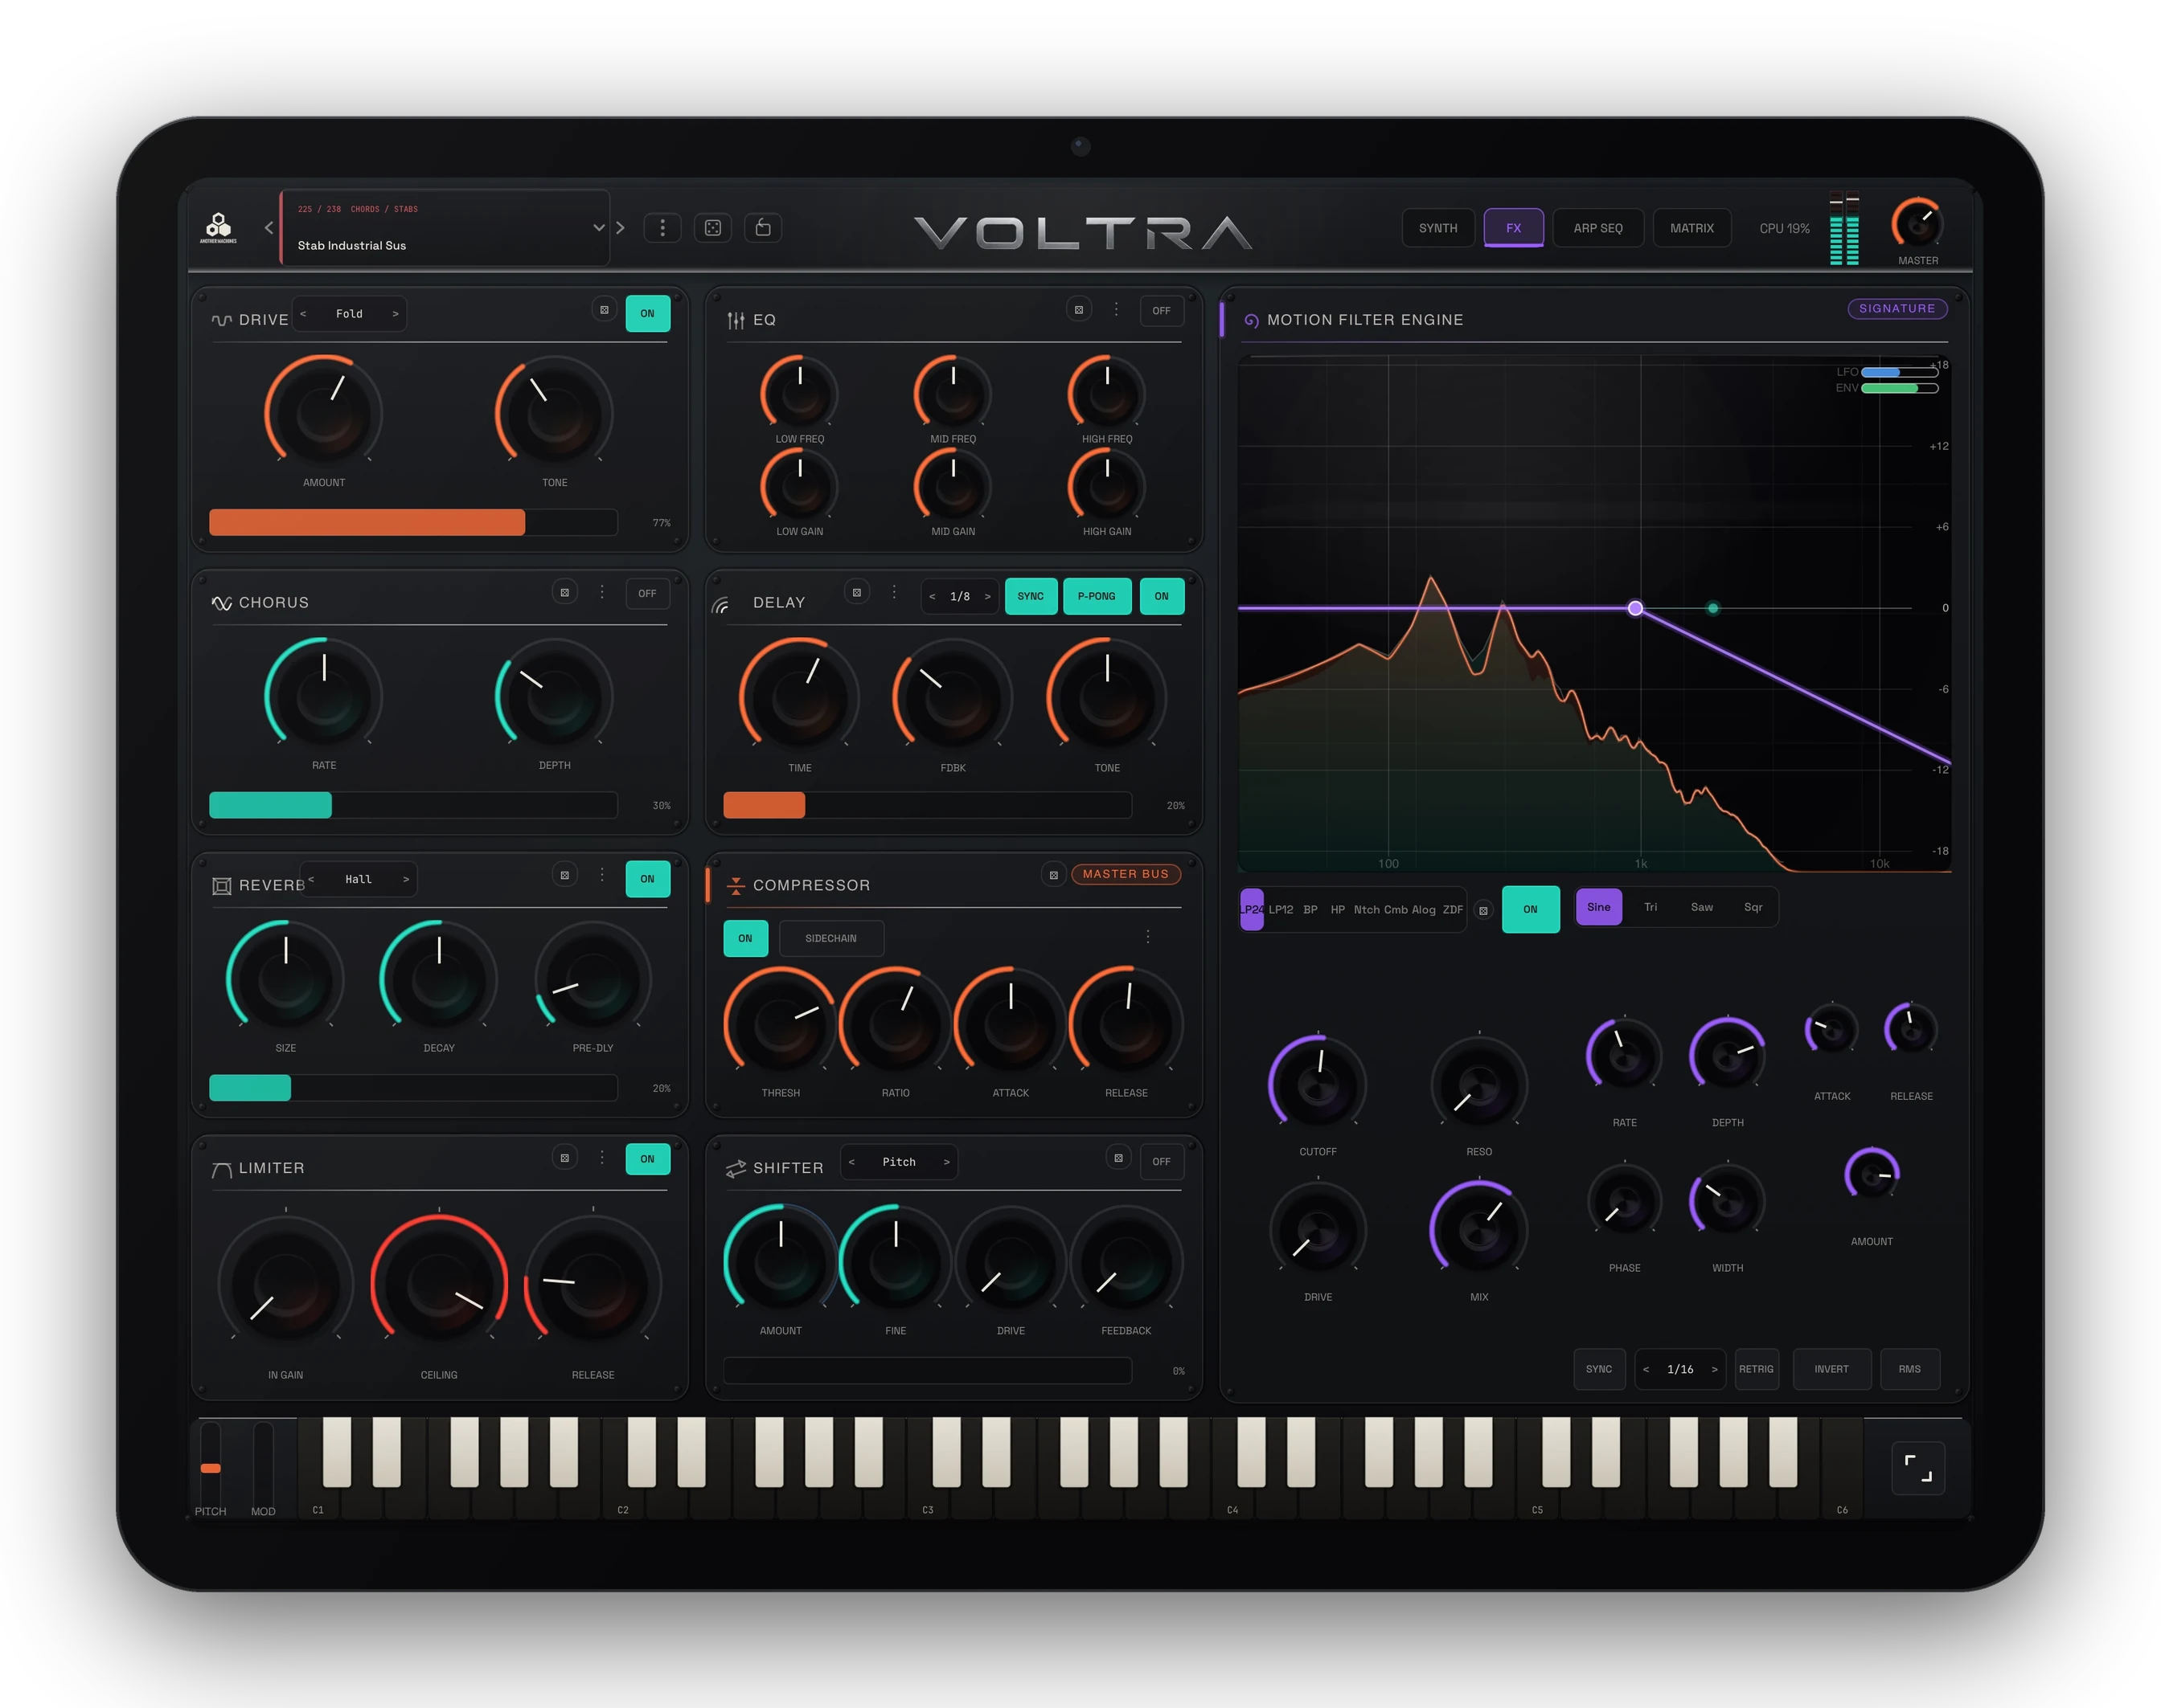Click the filter type randomize dice icon
This screenshot has width=2161, height=1708.
(1482, 910)
